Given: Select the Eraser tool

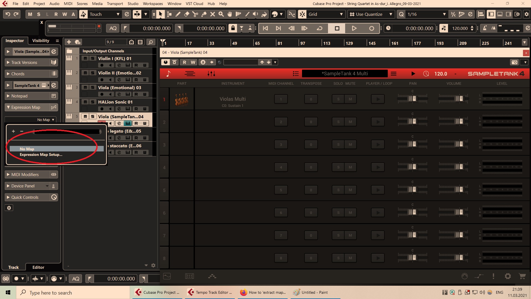Looking at the screenshot, I should click(x=187, y=14).
